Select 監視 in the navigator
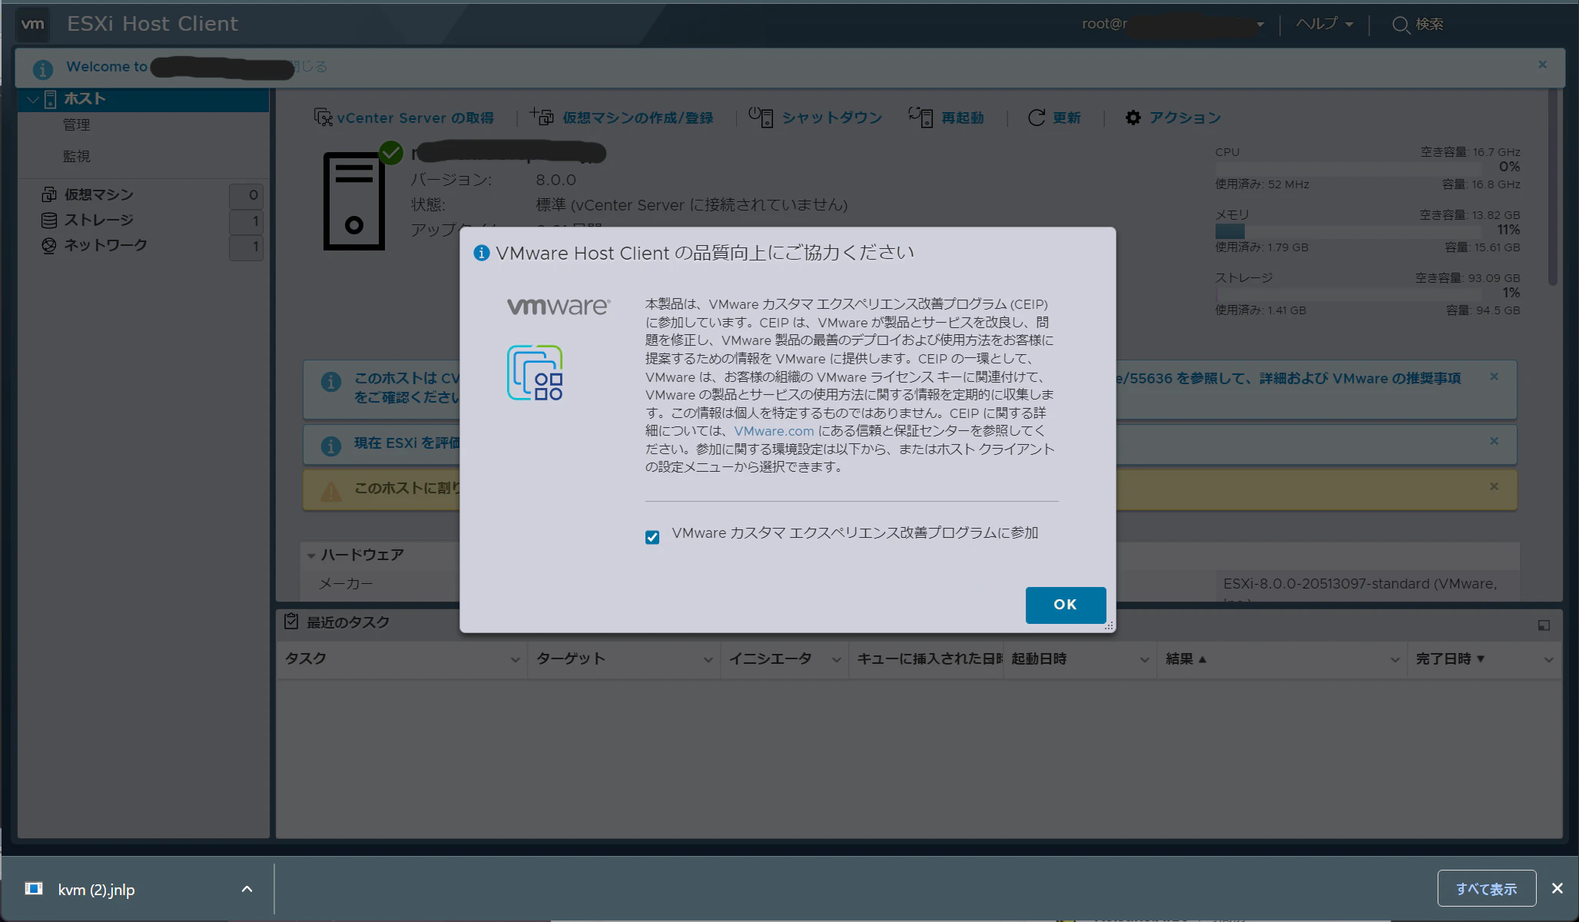Viewport: 1579px width, 922px height. [x=77, y=156]
